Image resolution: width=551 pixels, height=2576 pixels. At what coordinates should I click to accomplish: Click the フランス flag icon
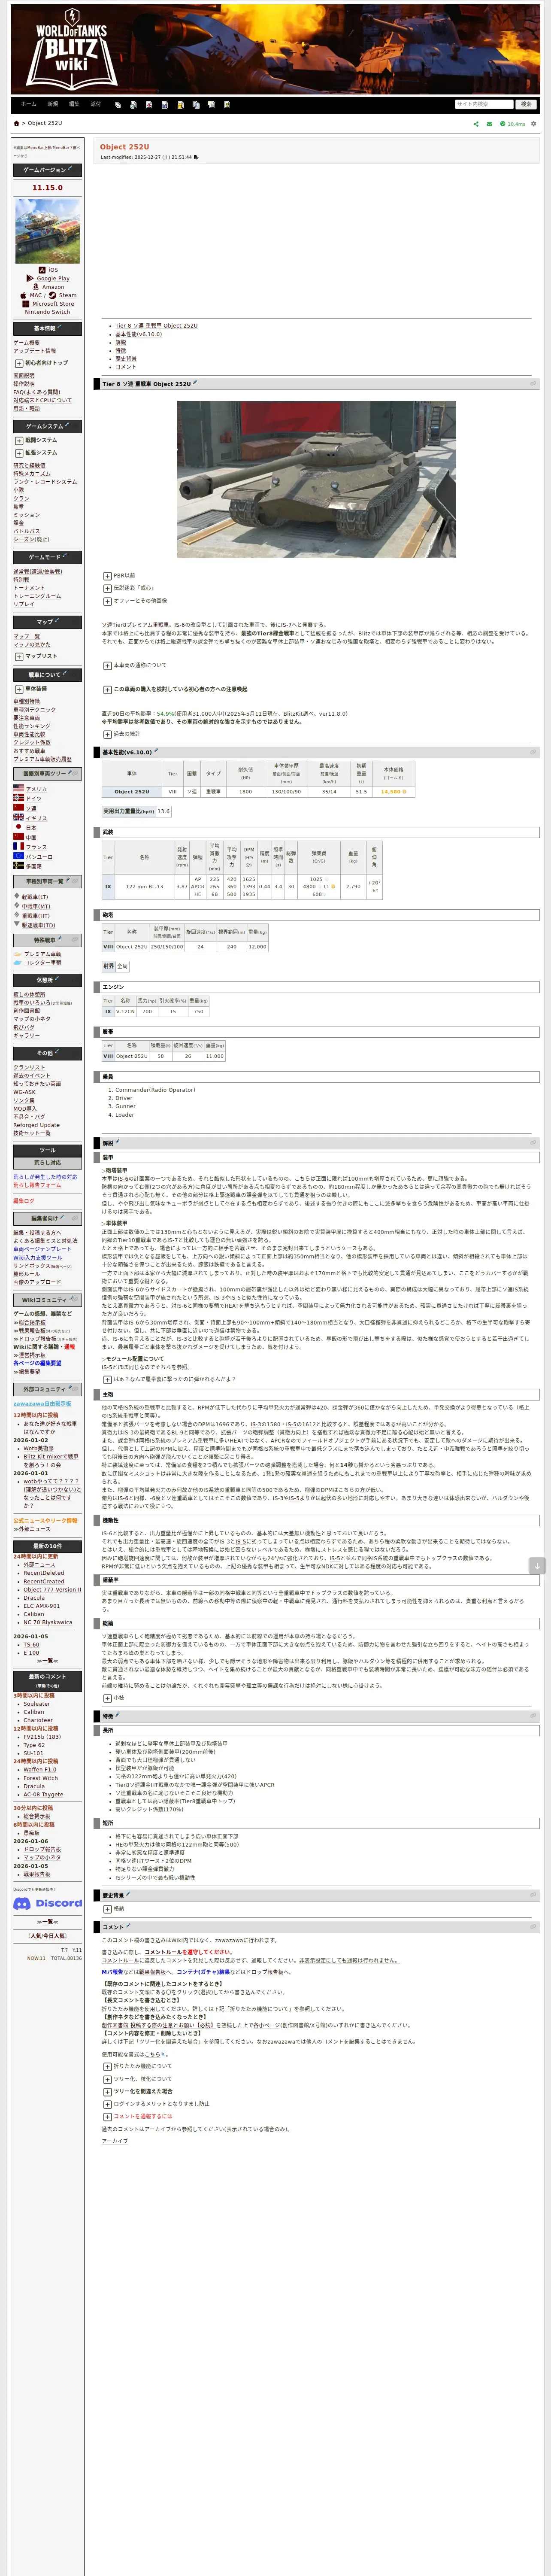(18, 846)
